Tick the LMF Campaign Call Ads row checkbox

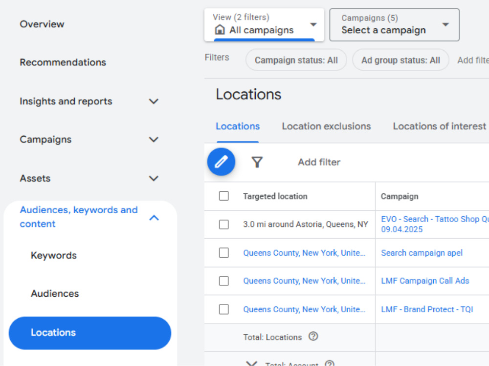pos(223,281)
